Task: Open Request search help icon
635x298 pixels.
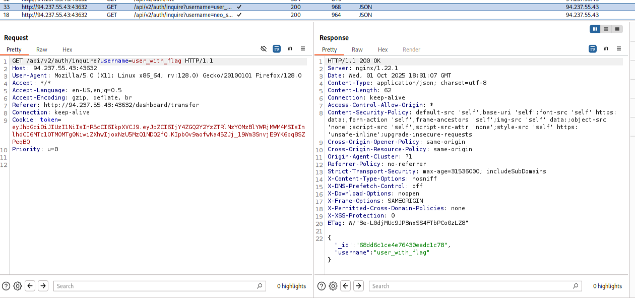Action: [6, 286]
